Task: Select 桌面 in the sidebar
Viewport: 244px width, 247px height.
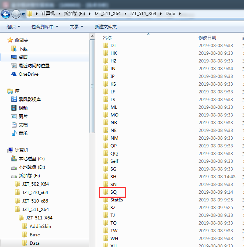Action: coord(45,57)
